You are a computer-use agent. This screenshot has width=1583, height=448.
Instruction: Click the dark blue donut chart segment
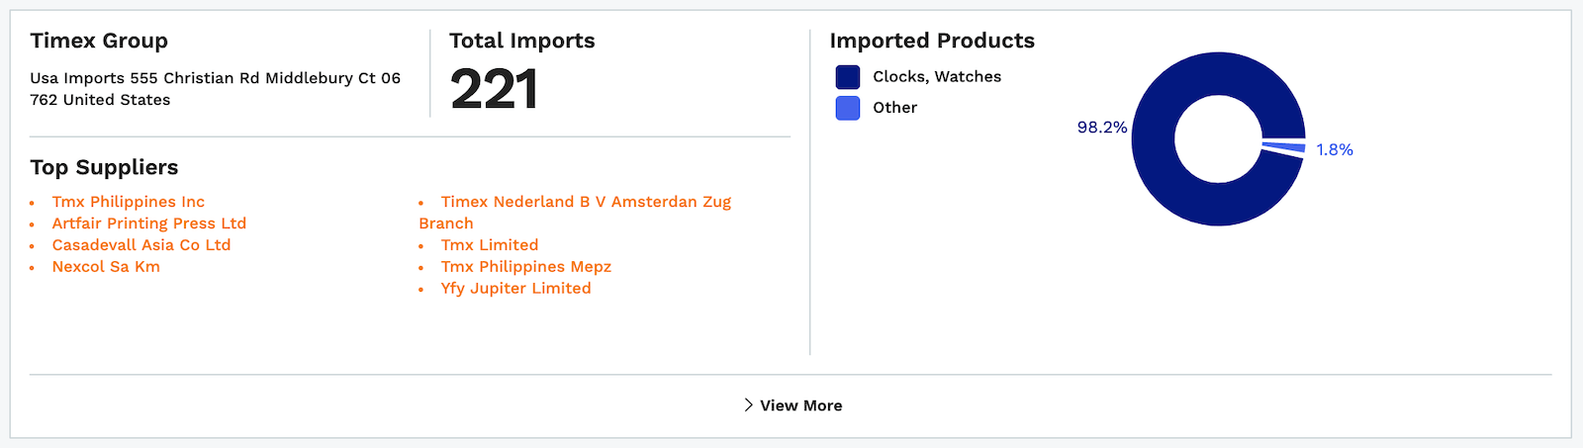pos(1153,138)
